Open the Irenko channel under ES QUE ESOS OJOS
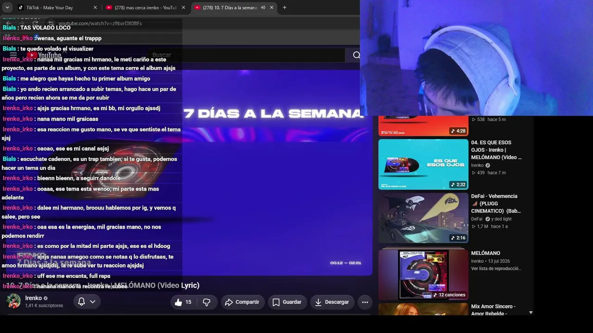Screen dimensions: 593x333 477,165
